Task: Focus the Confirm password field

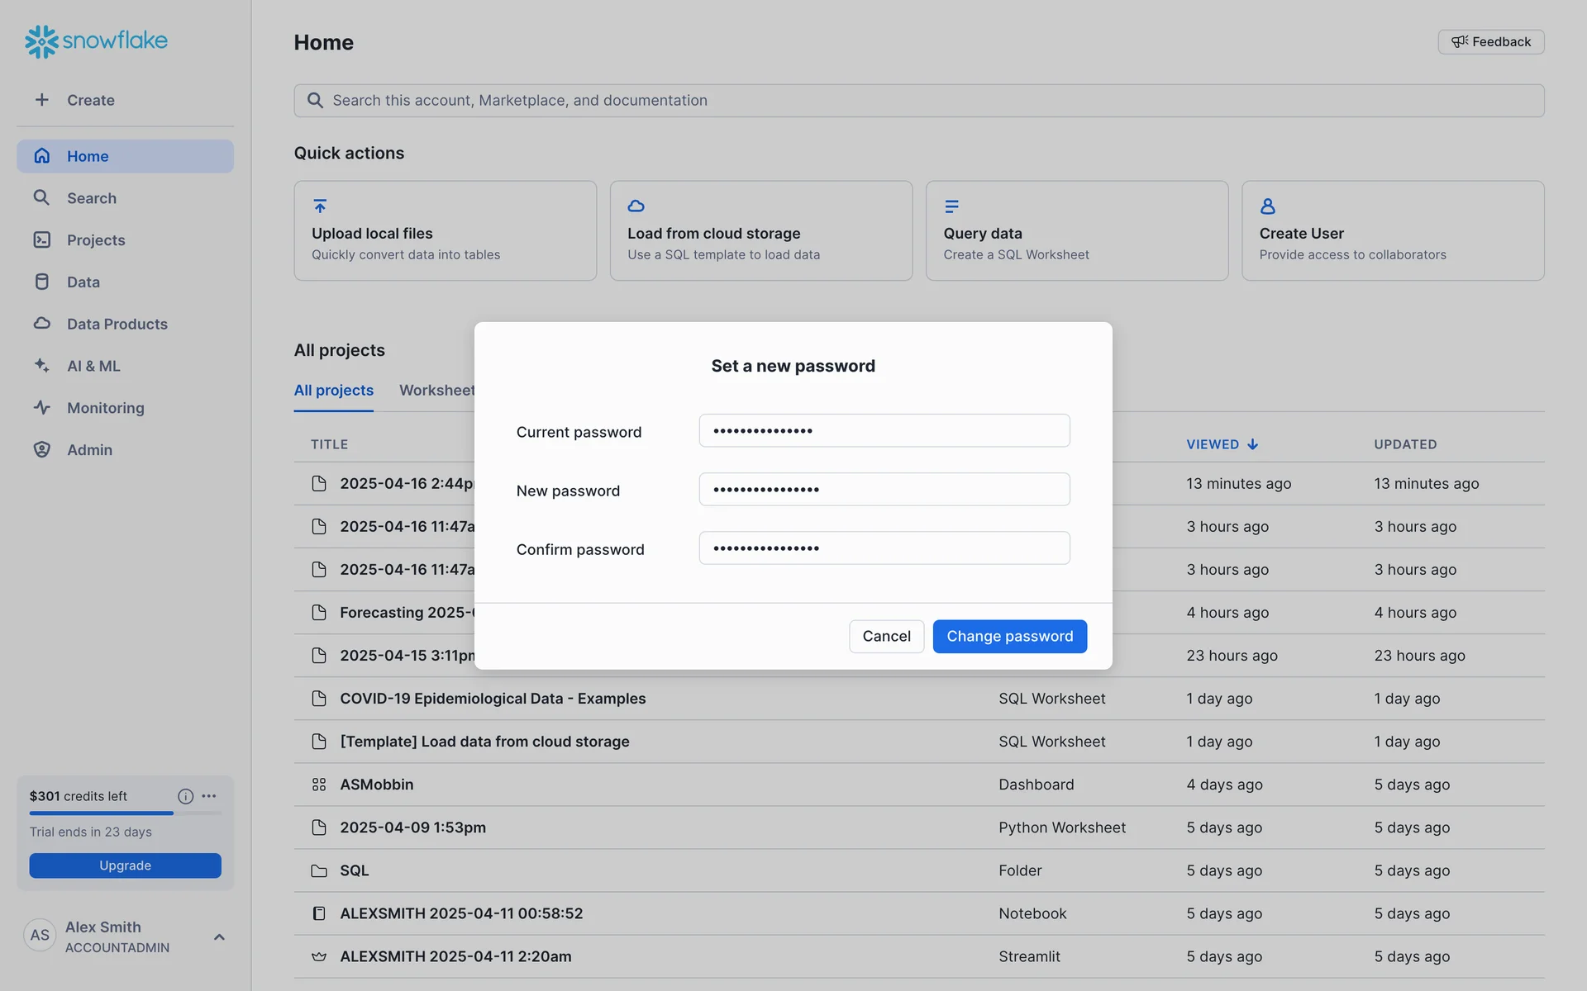Action: [884, 548]
